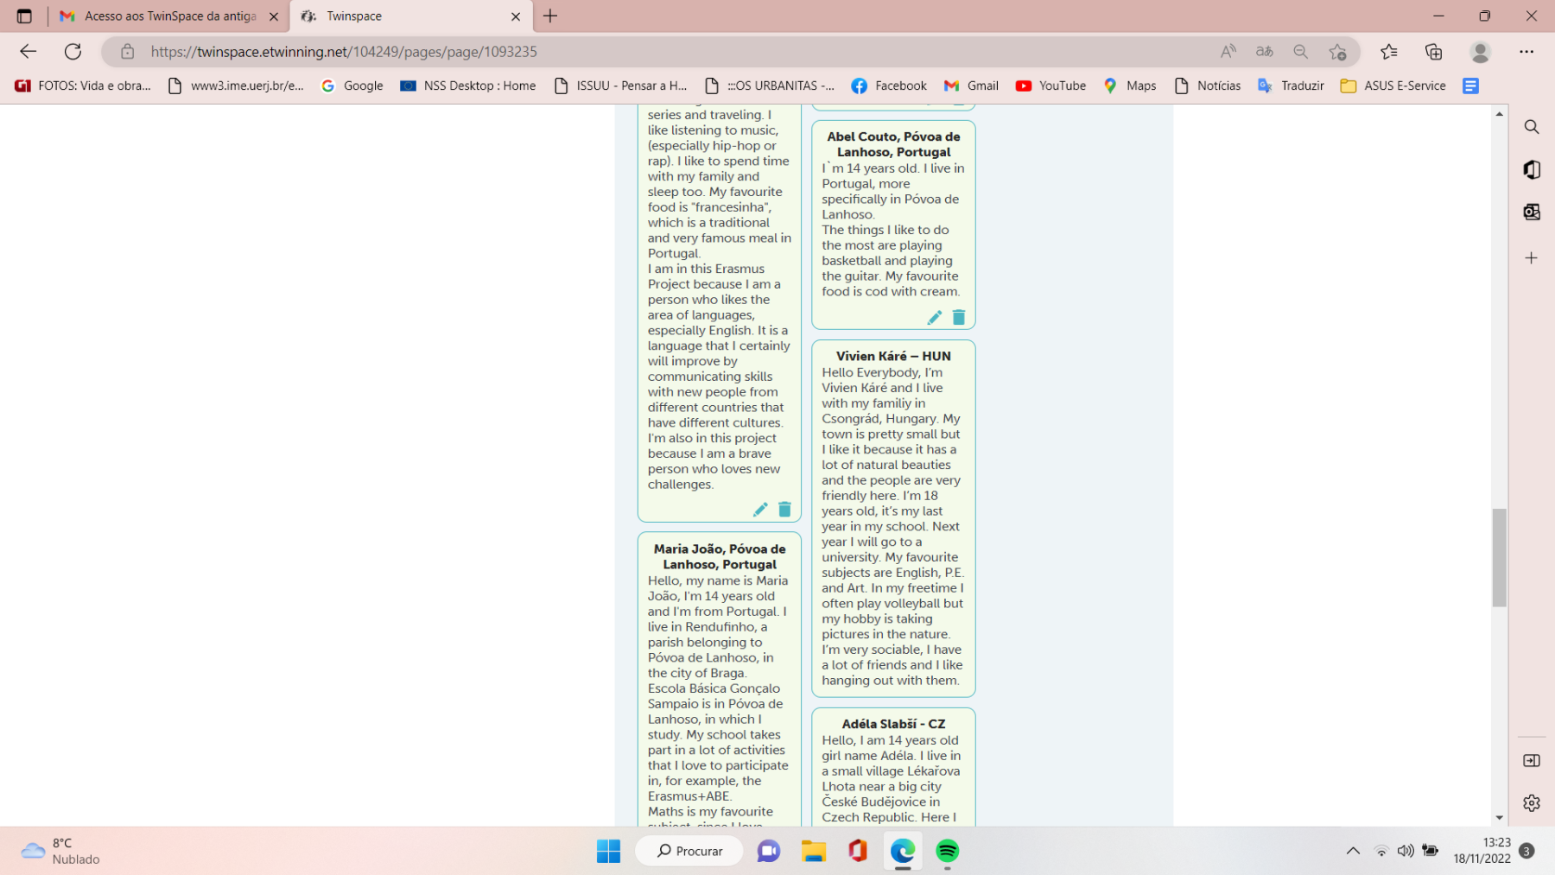Image resolution: width=1555 pixels, height=875 pixels.
Task: Open Maps bookmark
Action: pos(1129,86)
